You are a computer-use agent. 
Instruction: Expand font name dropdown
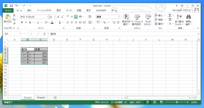pyautogui.click(x=47, y=17)
